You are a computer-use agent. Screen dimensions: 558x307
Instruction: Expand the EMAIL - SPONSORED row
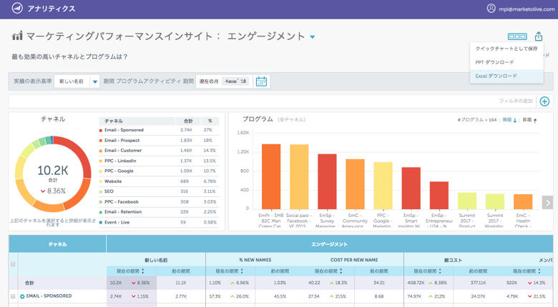click(22, 296)
